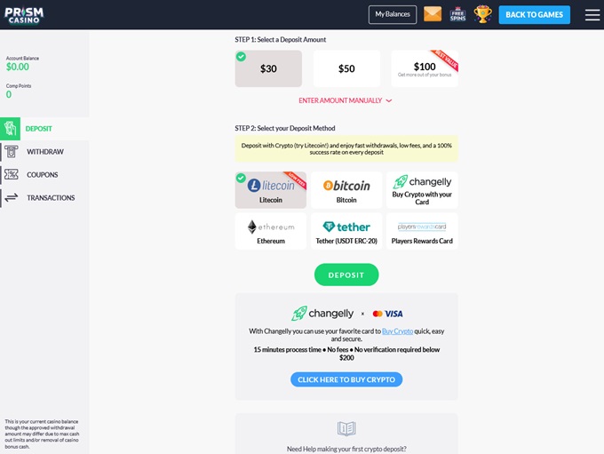The height and width of the screenshot is (454, 604).
Task: Click the Free Spins icon
Action: click(458, 14)
